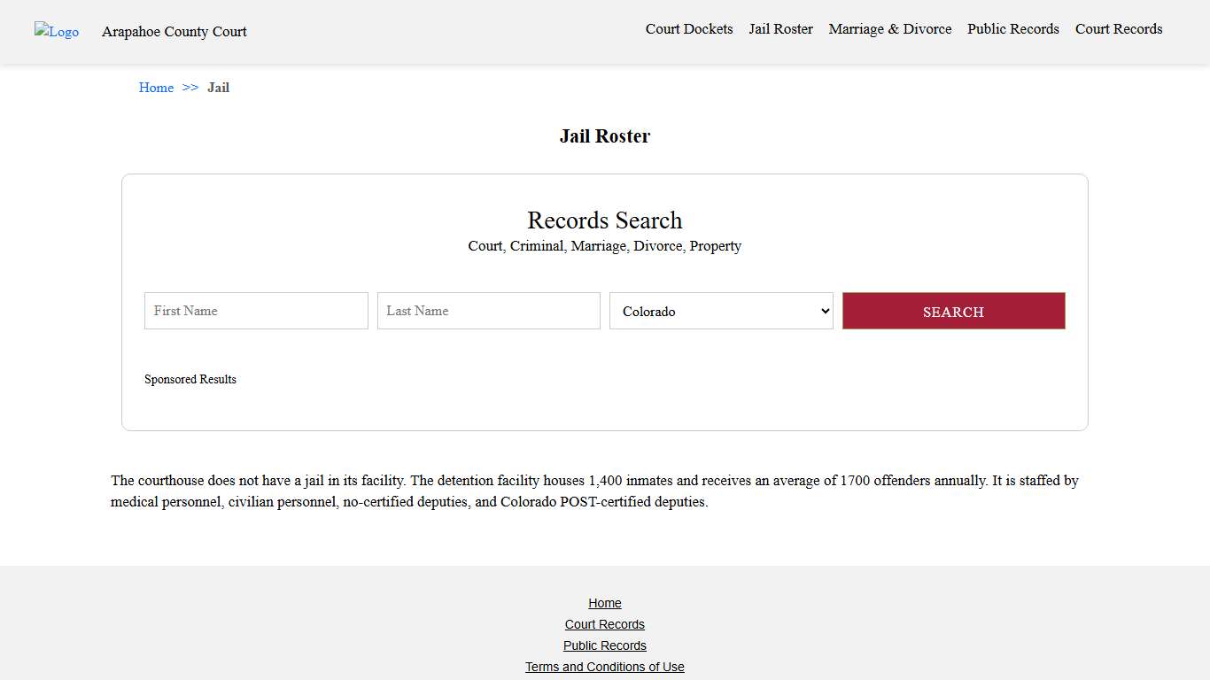
Task: Select a state from the dropdown menu
Action: [720, 311]
